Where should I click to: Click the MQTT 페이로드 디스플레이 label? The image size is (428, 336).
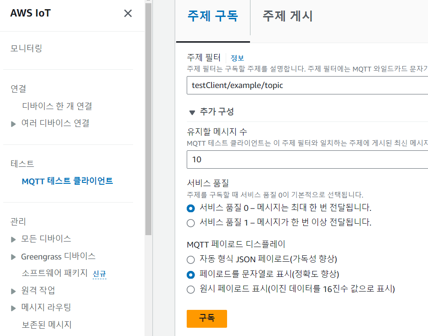click(236, 244)
